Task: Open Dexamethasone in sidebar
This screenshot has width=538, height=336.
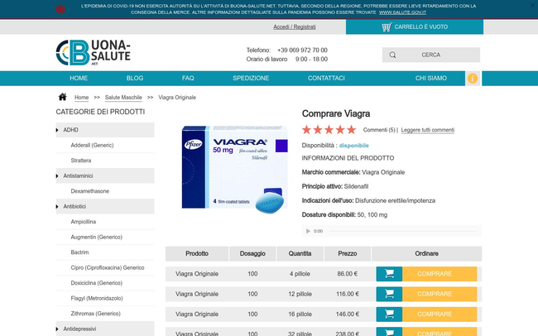Action: 90,191
